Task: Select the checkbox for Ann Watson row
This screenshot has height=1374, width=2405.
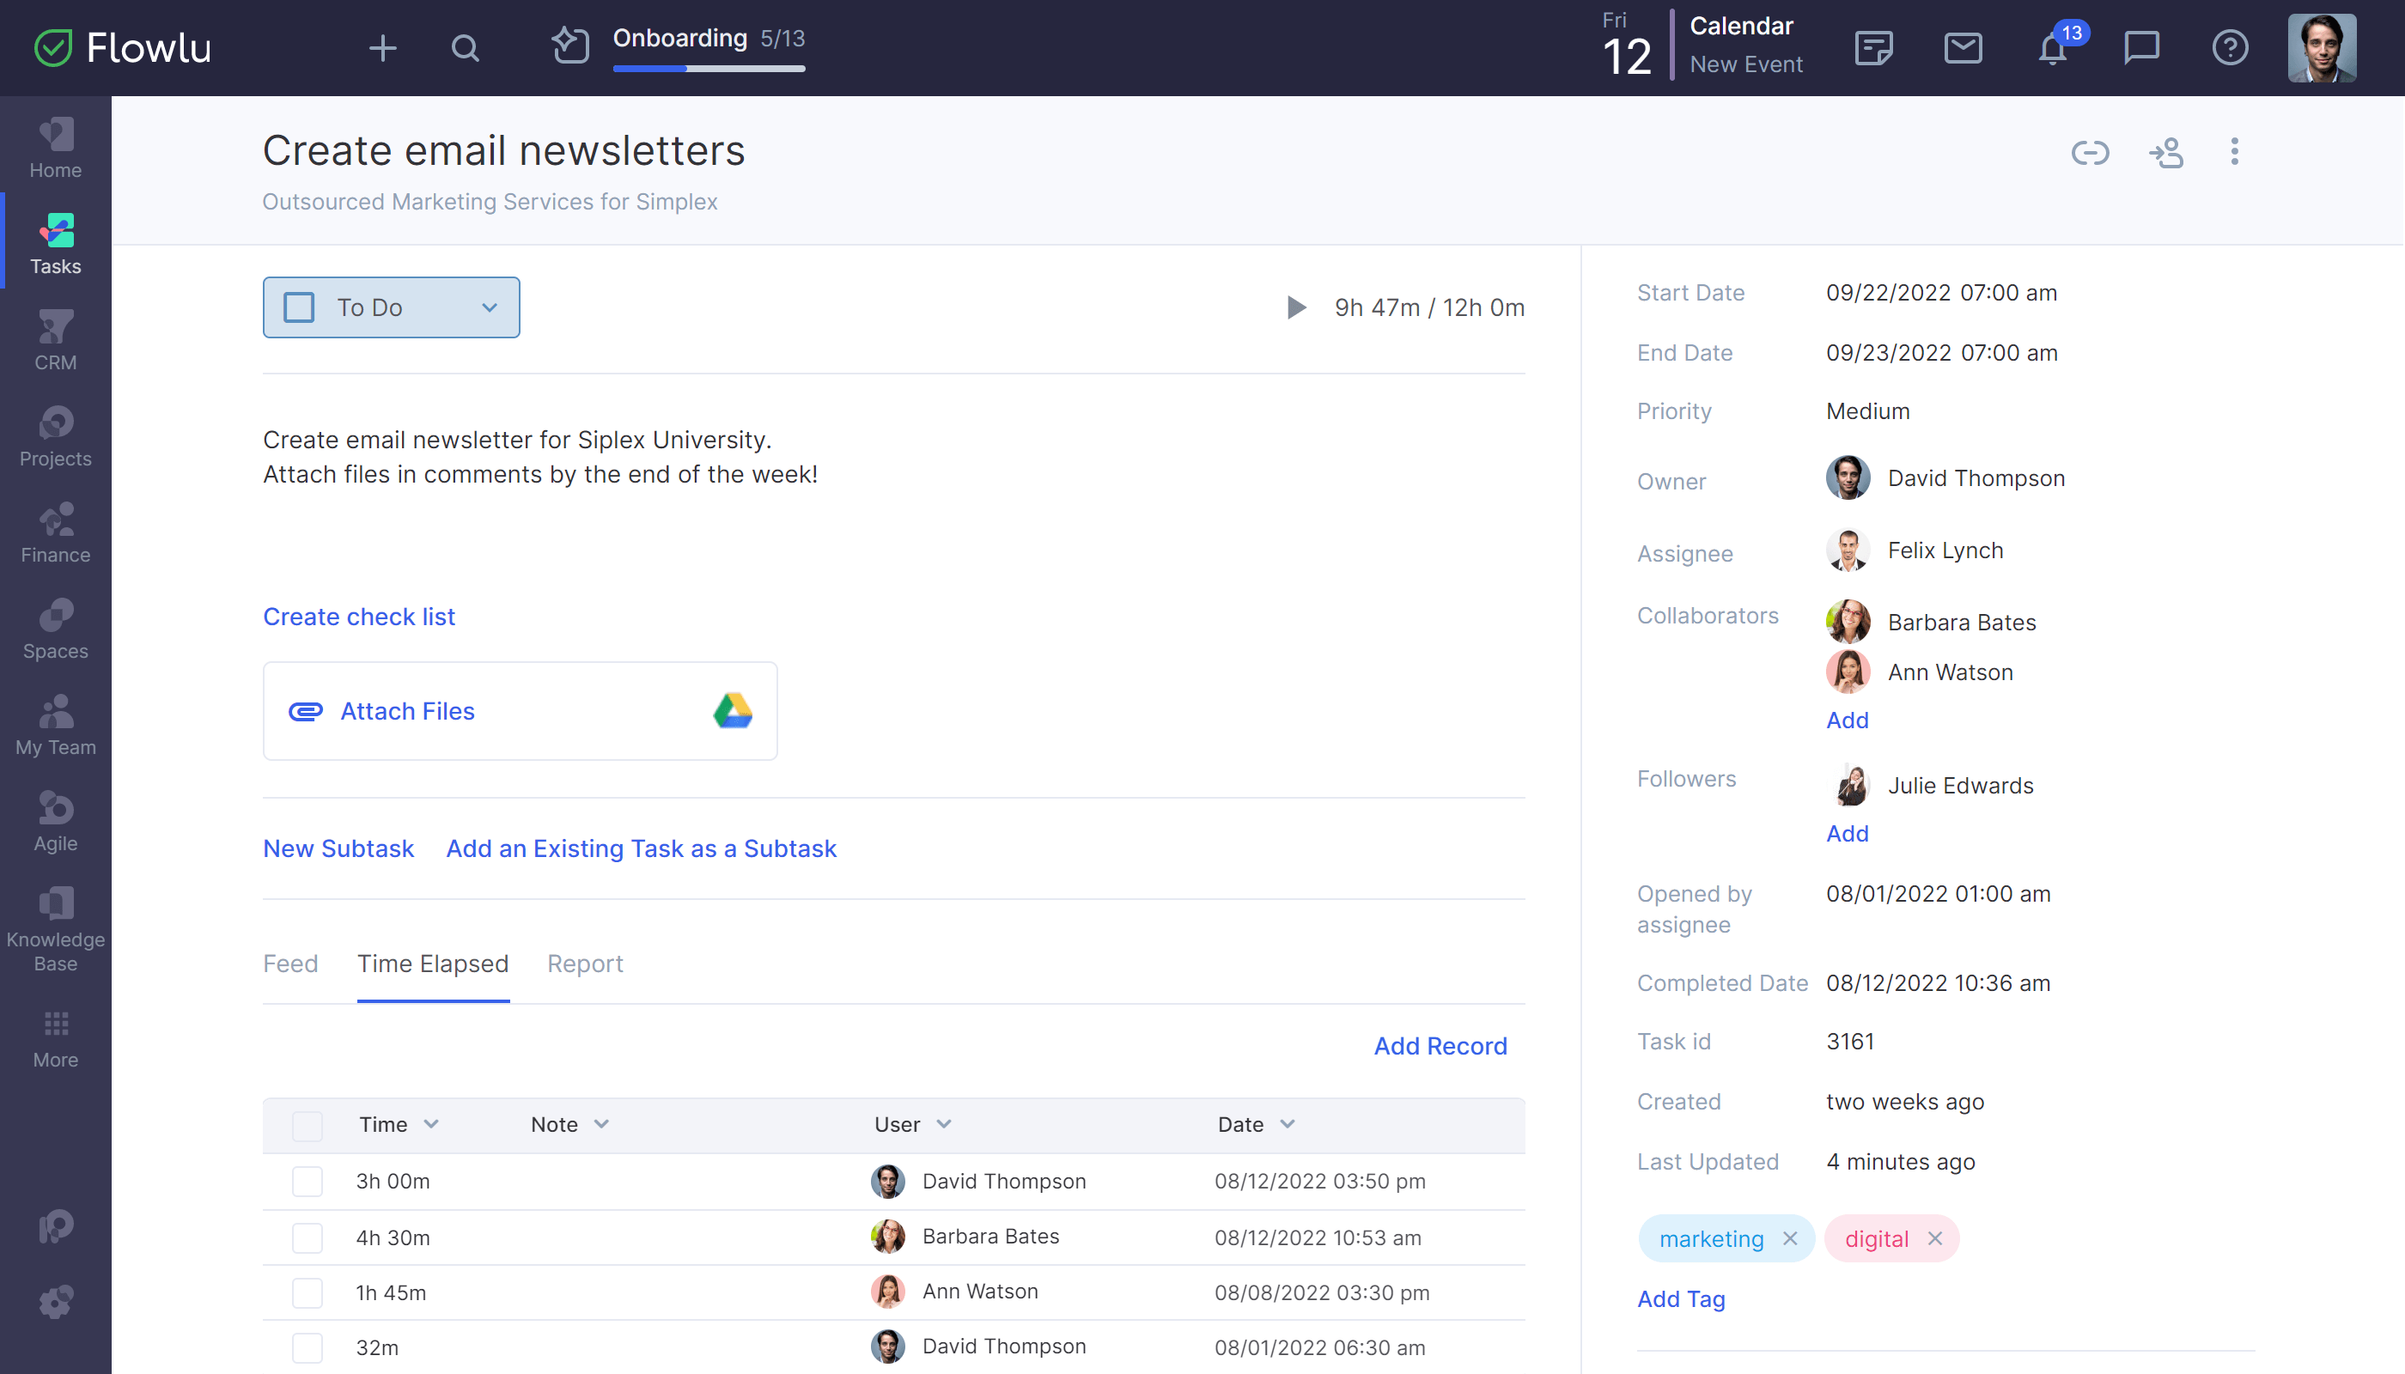Action: coord(307,1292)
